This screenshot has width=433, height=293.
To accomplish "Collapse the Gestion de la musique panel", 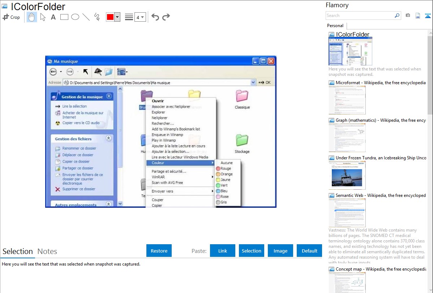I will point(109,96).
